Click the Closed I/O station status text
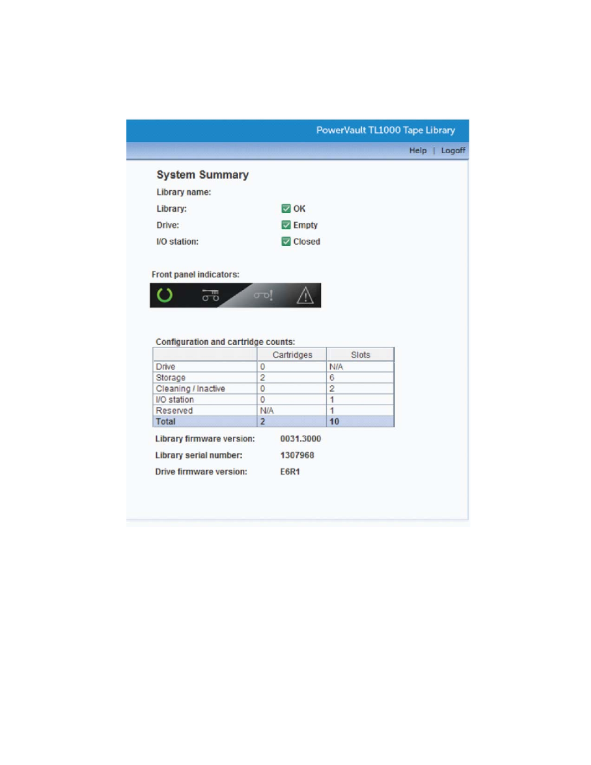This screenshot has width=591, height=765. [307, 242]
